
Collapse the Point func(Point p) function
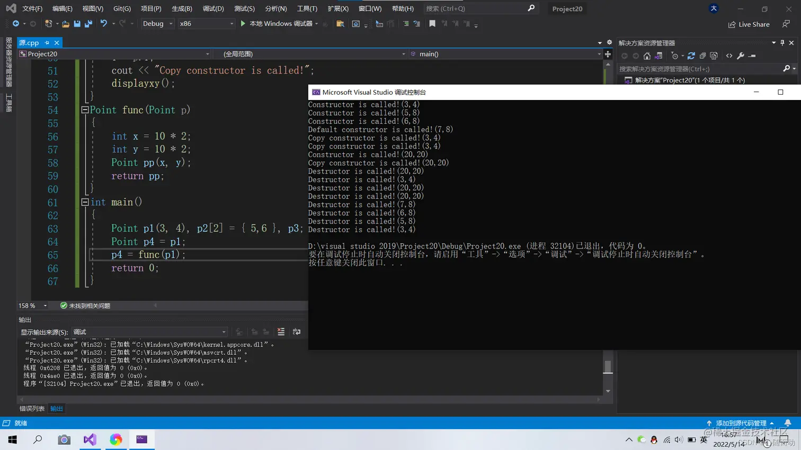pyautogui.click(x=85, y=110)
